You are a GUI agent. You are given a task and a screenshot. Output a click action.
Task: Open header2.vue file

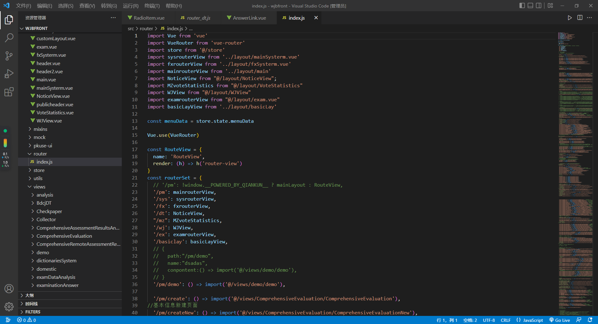(70, 72)
